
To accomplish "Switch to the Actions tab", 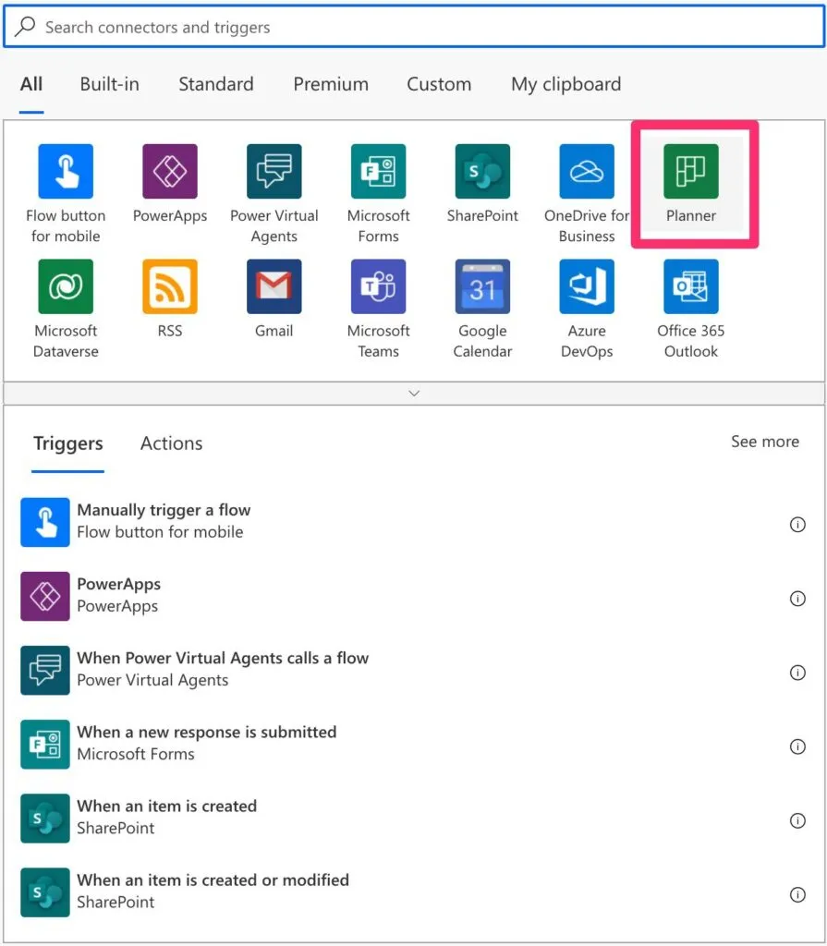I will (171, 443).
